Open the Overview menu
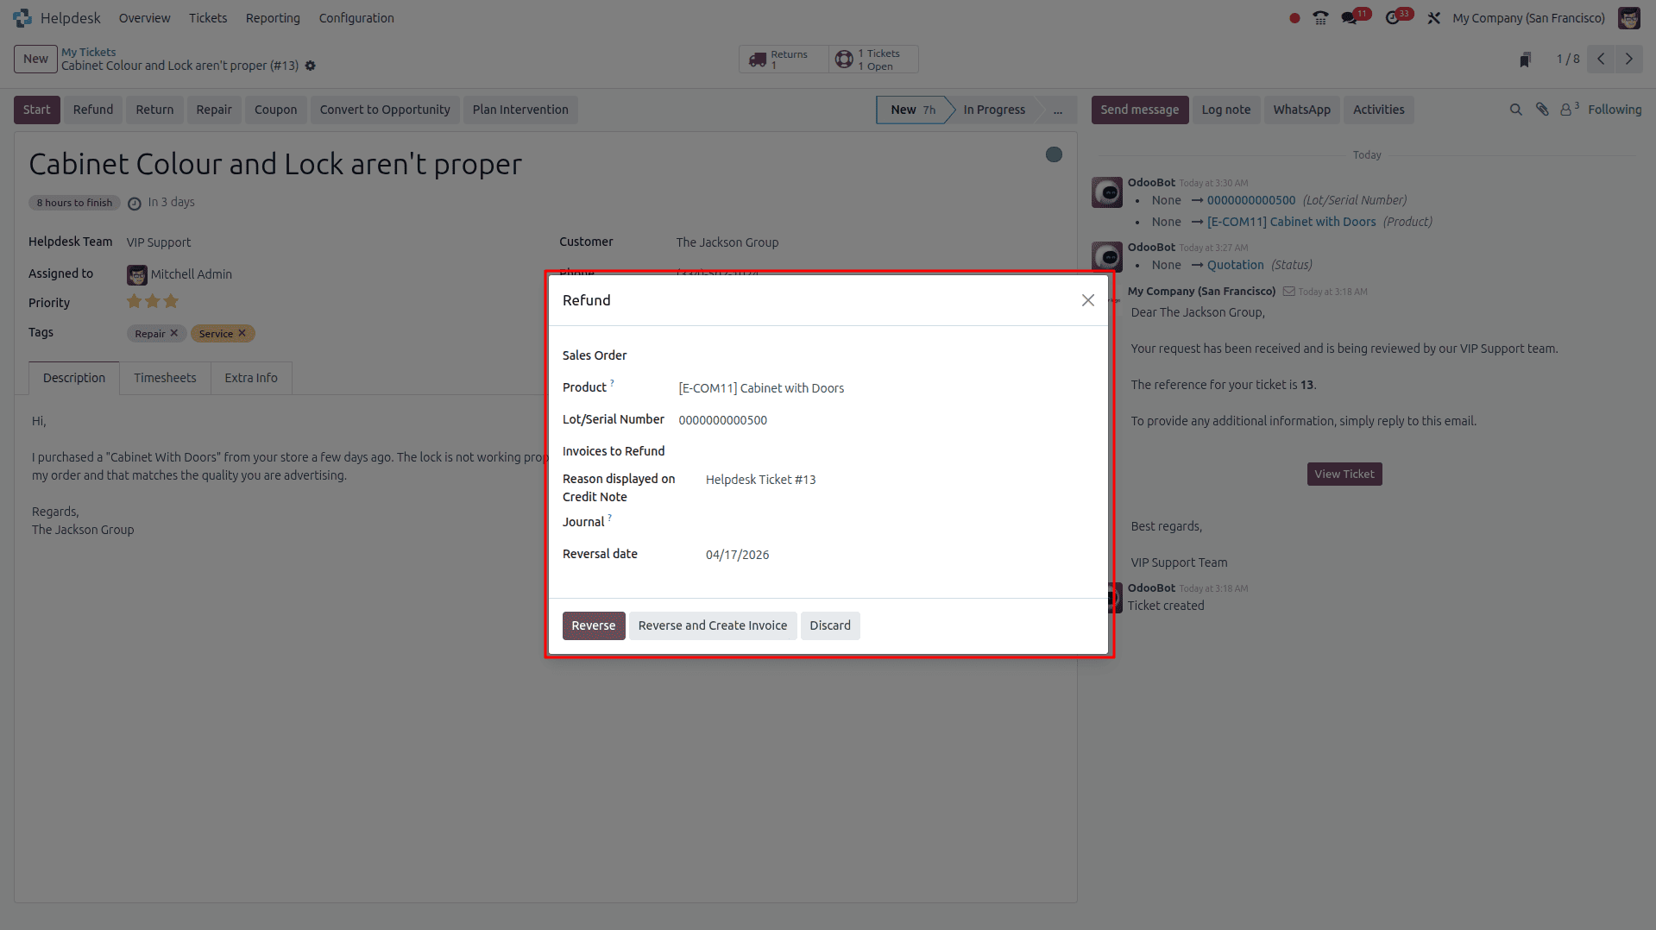Screen dimensions: 1656x930 click(144, 18)
